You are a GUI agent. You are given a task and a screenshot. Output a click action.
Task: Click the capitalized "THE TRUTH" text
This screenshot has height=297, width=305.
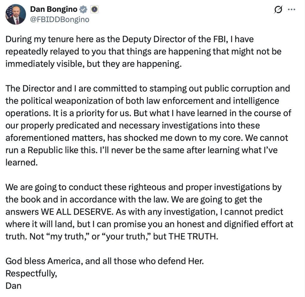pyautogui.click(x=193, y=237)
